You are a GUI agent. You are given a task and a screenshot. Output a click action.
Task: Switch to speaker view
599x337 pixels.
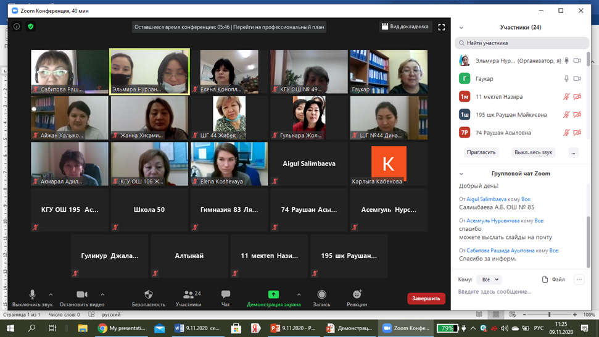[x=405, y=27]
